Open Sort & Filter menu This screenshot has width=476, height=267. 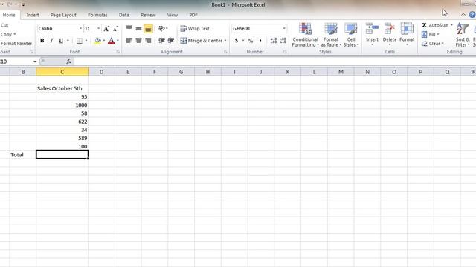pos(463,35)
